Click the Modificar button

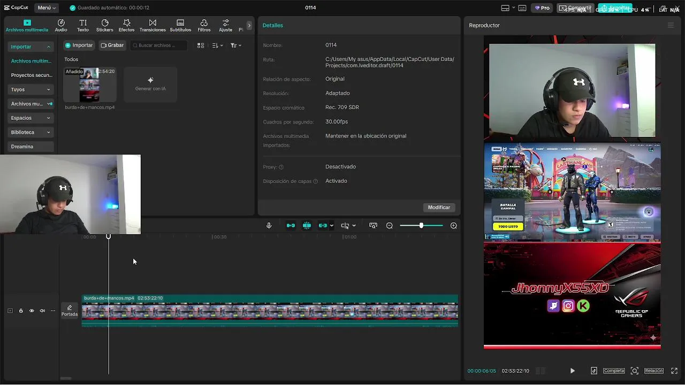tap(439, 207)
